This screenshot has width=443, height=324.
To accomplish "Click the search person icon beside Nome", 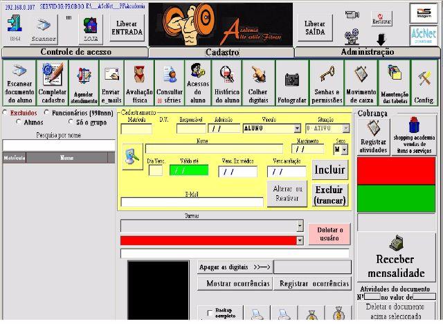I will coord(132,156).
